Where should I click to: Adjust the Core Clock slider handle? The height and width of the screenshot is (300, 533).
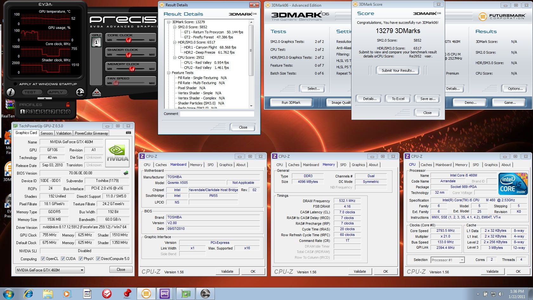tap(128, 40)
